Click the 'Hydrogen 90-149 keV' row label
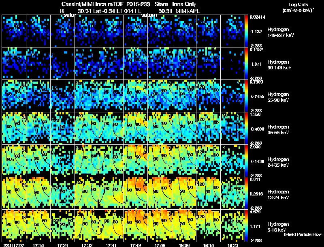Screen dimensions: 324x247 pos(279,65)
